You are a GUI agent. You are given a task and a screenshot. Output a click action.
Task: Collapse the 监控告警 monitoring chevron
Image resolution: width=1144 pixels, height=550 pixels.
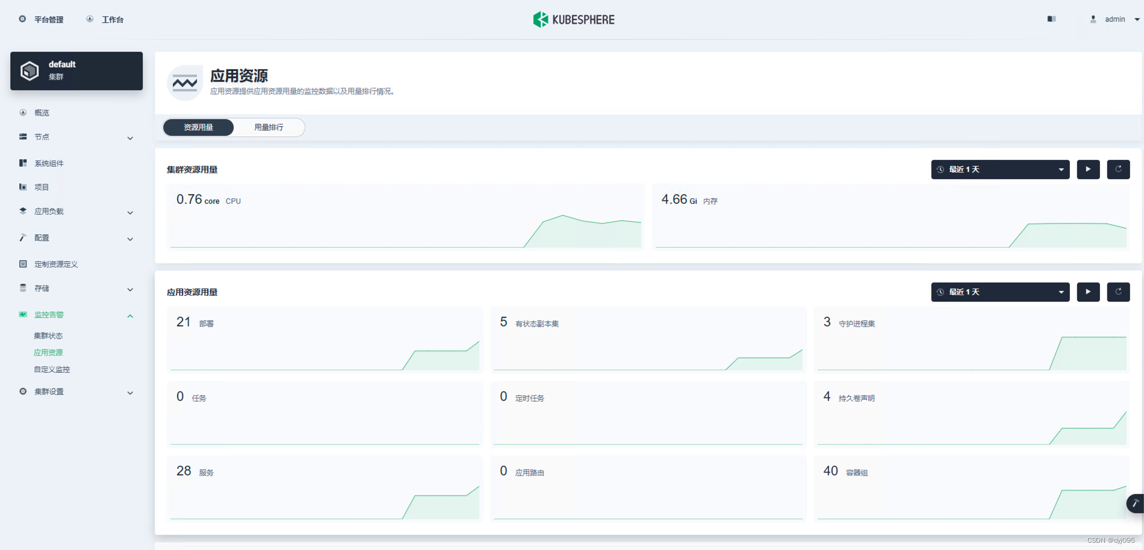(x=130, y=316)
